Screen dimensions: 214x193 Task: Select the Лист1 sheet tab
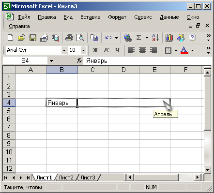(44, 178)
